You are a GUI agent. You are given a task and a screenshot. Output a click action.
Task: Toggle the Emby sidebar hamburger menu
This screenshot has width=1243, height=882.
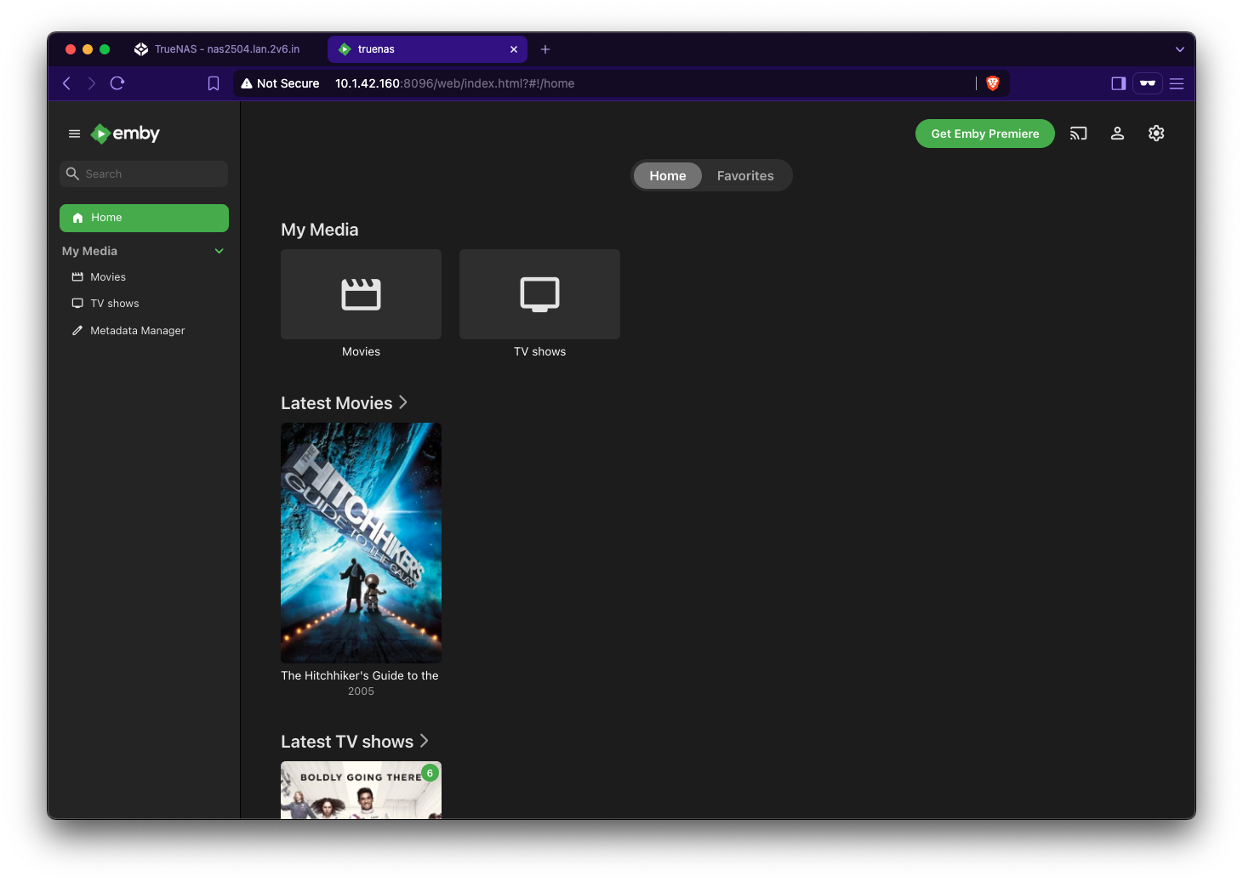tap(74, 134)
